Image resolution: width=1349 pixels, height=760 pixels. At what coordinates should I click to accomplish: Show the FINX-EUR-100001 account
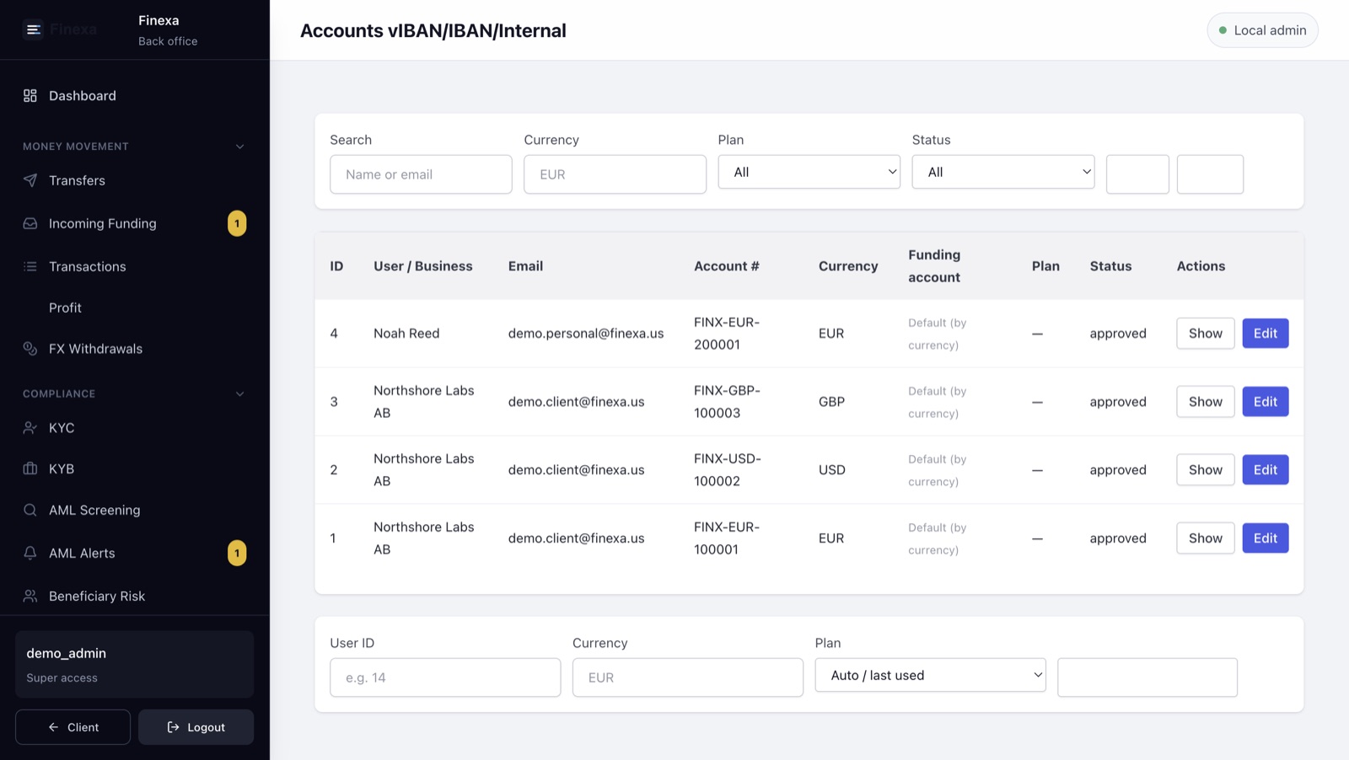pyautogui.click(x=1206, y=538)
